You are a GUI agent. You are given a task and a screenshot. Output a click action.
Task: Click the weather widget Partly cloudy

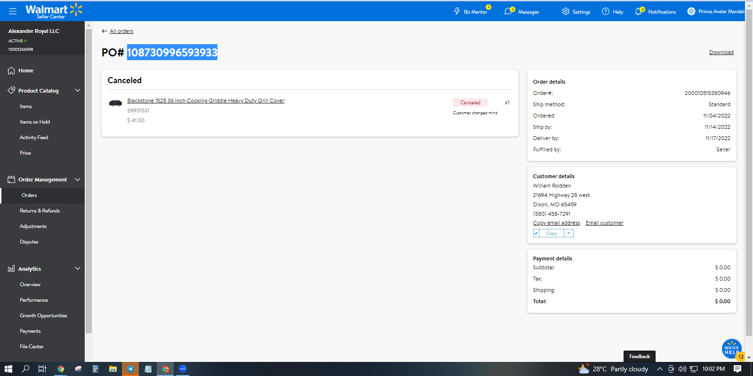pyautogui.click(x=613, y=369)
